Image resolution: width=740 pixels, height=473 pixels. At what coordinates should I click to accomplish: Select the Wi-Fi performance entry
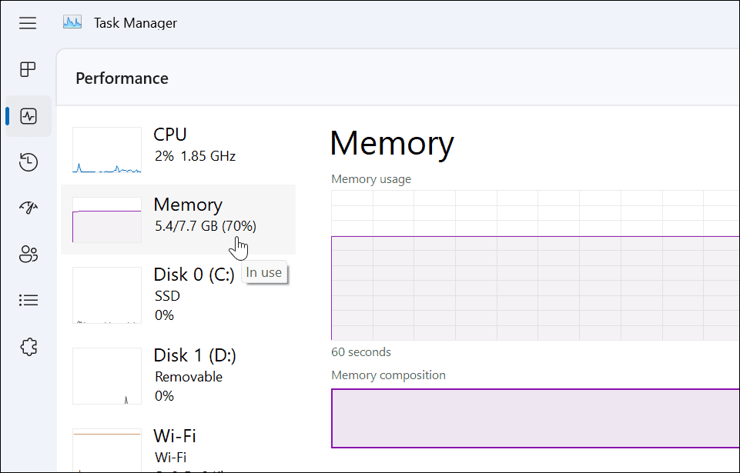tap(179, 445)
